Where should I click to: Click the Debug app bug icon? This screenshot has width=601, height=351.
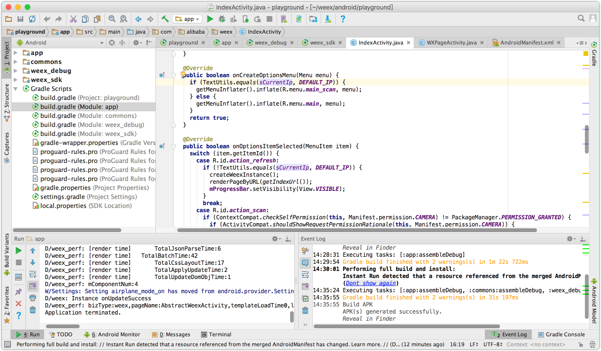click(222, 19)
